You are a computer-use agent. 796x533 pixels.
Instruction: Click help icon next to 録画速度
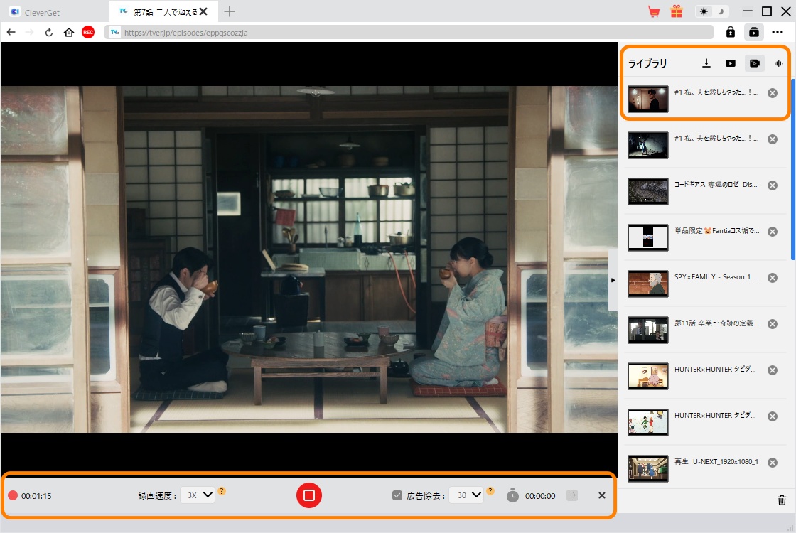click(222, 491)
